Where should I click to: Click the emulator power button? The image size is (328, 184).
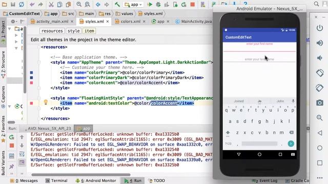(320, 28)
